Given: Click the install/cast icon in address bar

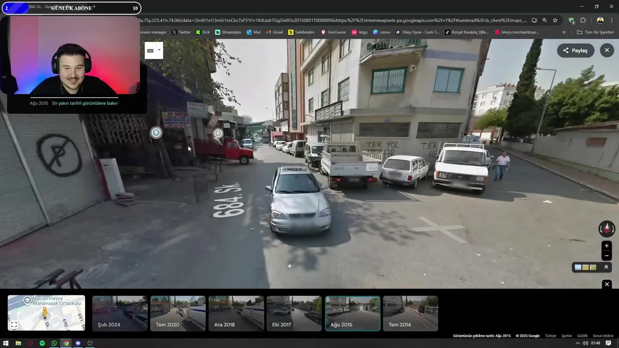Looking at the screenshot, I should (x=534, y=20).
